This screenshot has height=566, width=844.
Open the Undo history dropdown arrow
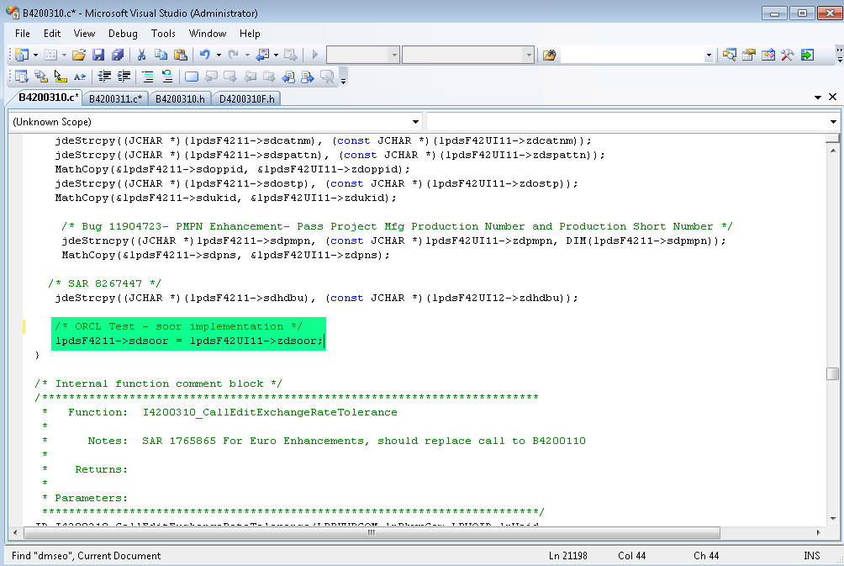click(219, 55)
